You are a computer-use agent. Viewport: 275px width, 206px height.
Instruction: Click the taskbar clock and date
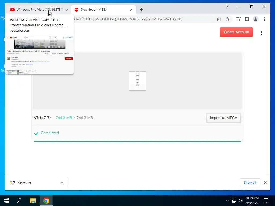point(252,201)
